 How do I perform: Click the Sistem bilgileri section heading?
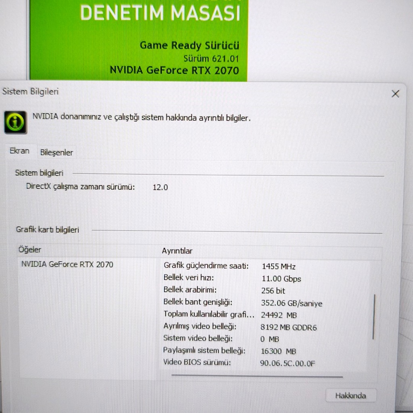pos(39,173)
